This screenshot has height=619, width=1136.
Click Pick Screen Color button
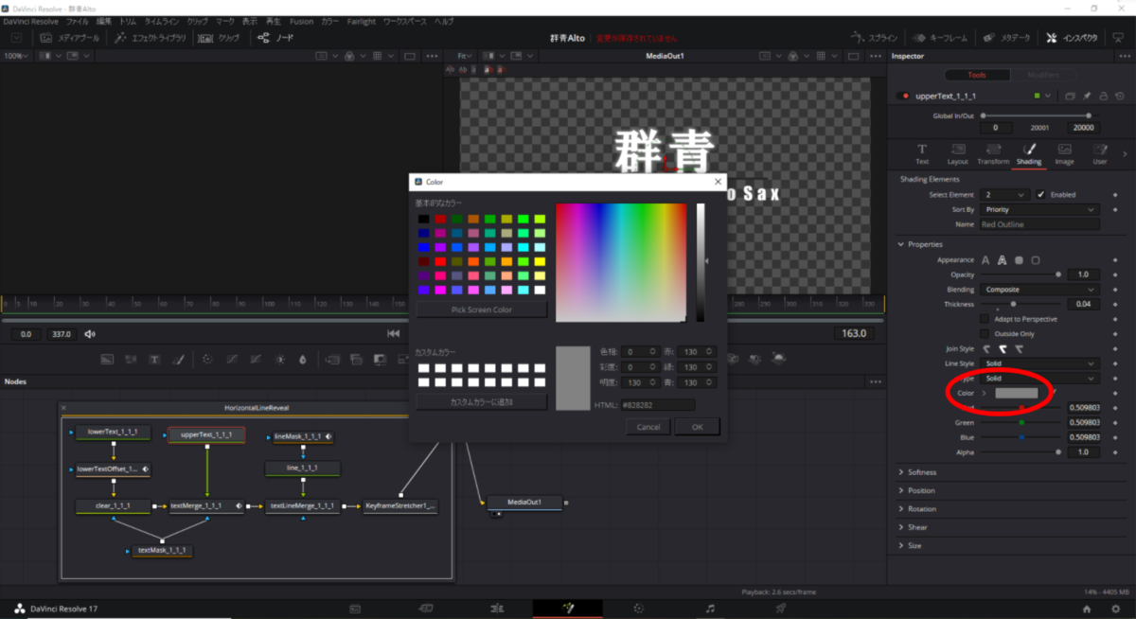pyautogui.click(x=482, y=309)
